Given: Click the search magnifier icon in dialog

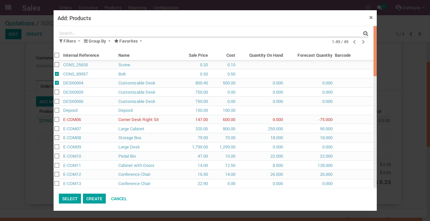Looking at the screenshot, I should pyautogui.click(x=366, y=33).
